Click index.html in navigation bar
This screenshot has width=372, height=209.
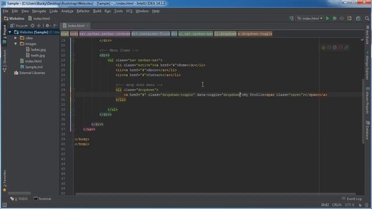(x=39, y=19)
